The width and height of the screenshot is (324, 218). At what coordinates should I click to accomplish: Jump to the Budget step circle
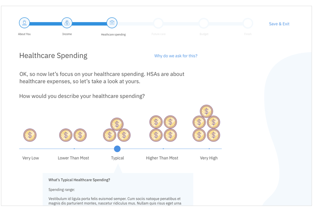[x=203, y=23]
